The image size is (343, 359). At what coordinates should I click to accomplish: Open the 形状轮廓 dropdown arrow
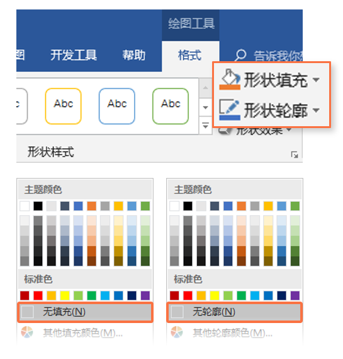pyautogui.click(x=316, y=110)
